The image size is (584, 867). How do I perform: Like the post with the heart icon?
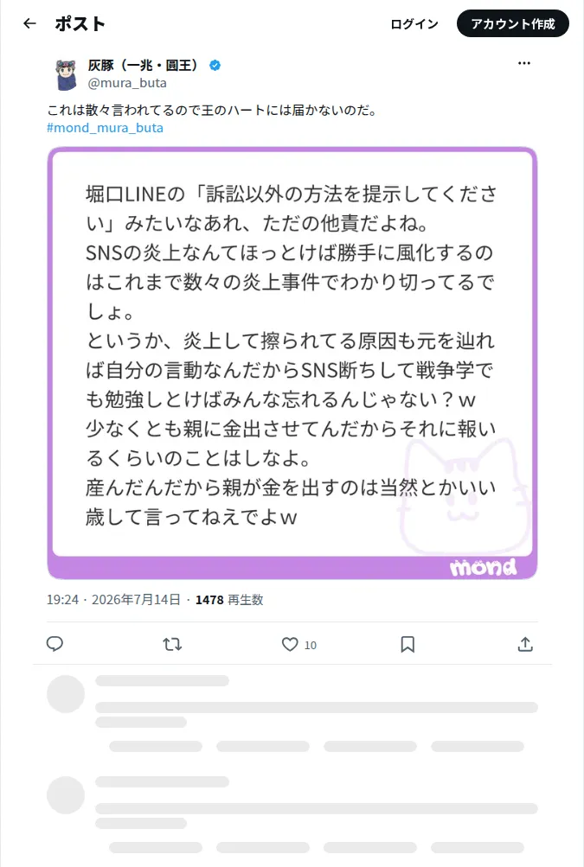click(290, 644)
